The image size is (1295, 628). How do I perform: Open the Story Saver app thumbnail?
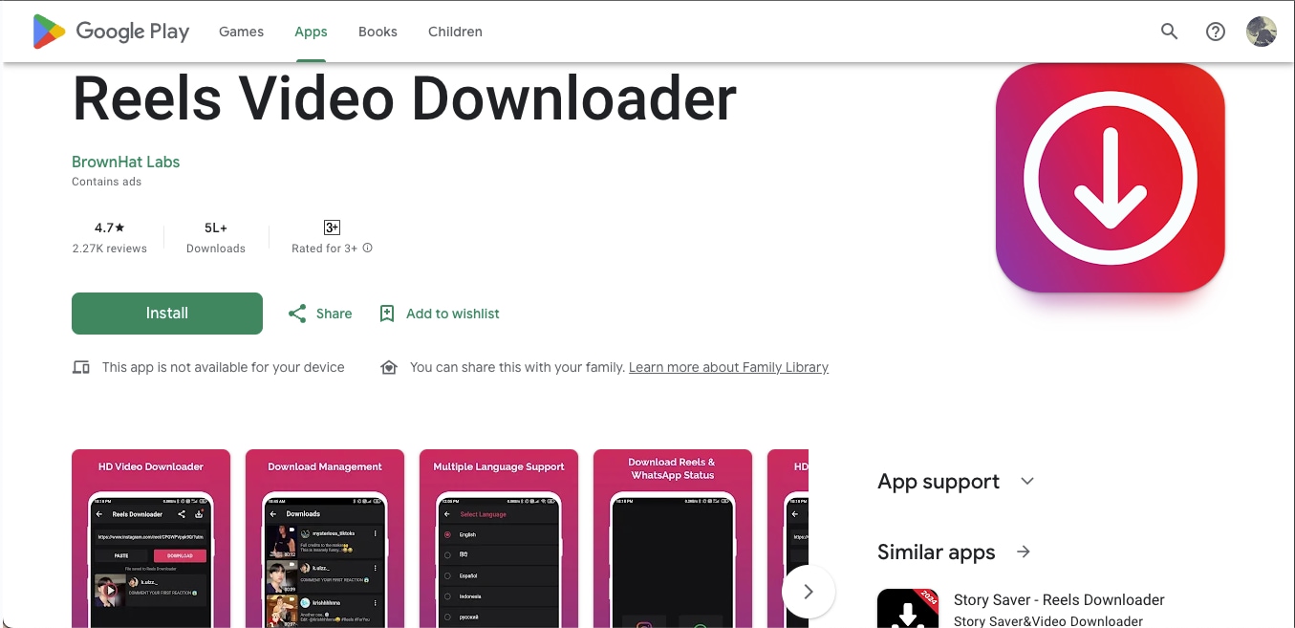click(x=907, y=607)
